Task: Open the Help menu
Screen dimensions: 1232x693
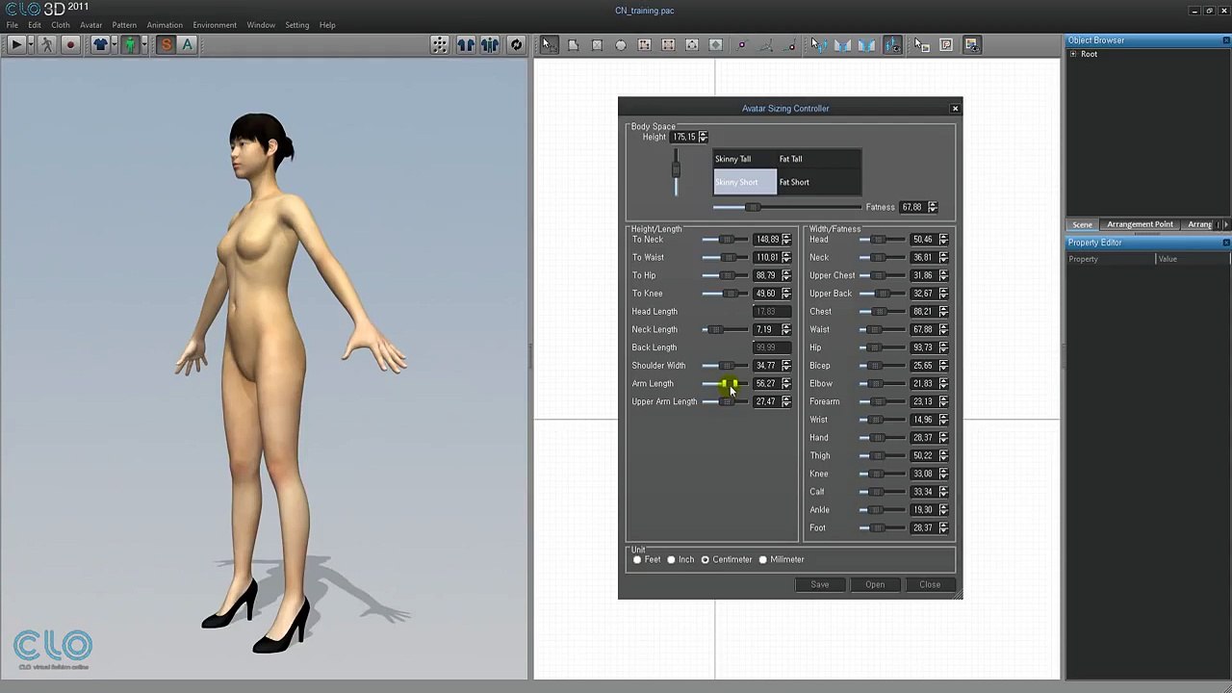Action: point(327,25)
